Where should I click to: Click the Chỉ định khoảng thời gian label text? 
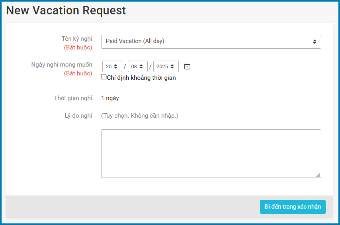point(141,78)
